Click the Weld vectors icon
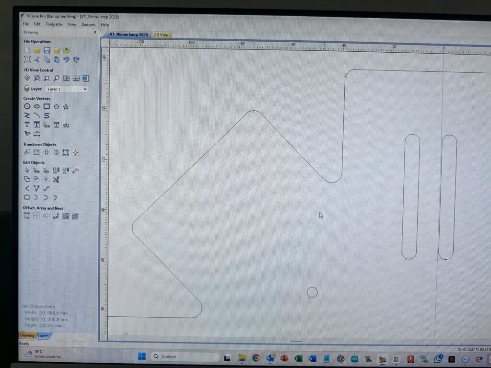This screenshot has height=368, width=491. 27,179
